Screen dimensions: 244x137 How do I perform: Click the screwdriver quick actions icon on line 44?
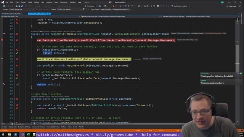(x=4, y=84)
